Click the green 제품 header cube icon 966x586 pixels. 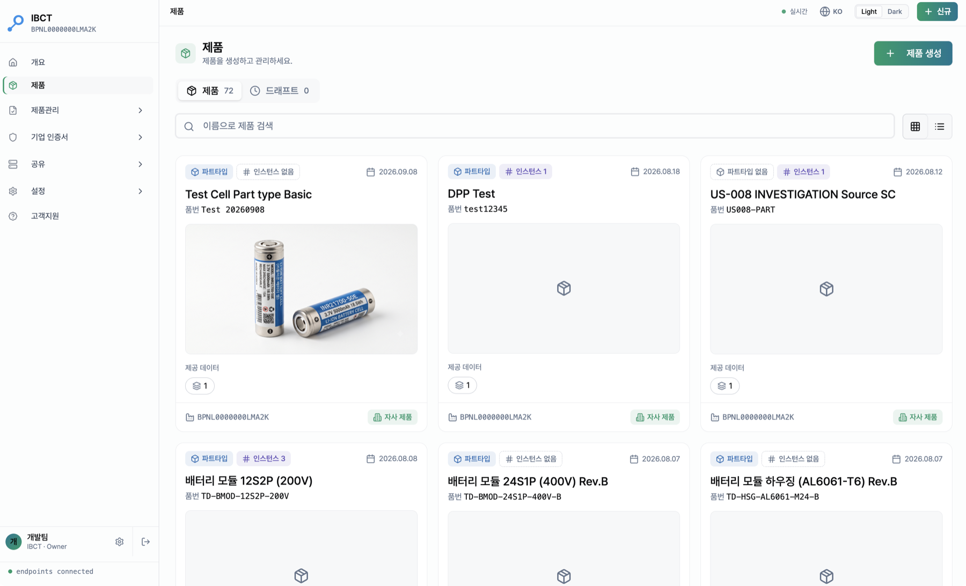(186, 53)
